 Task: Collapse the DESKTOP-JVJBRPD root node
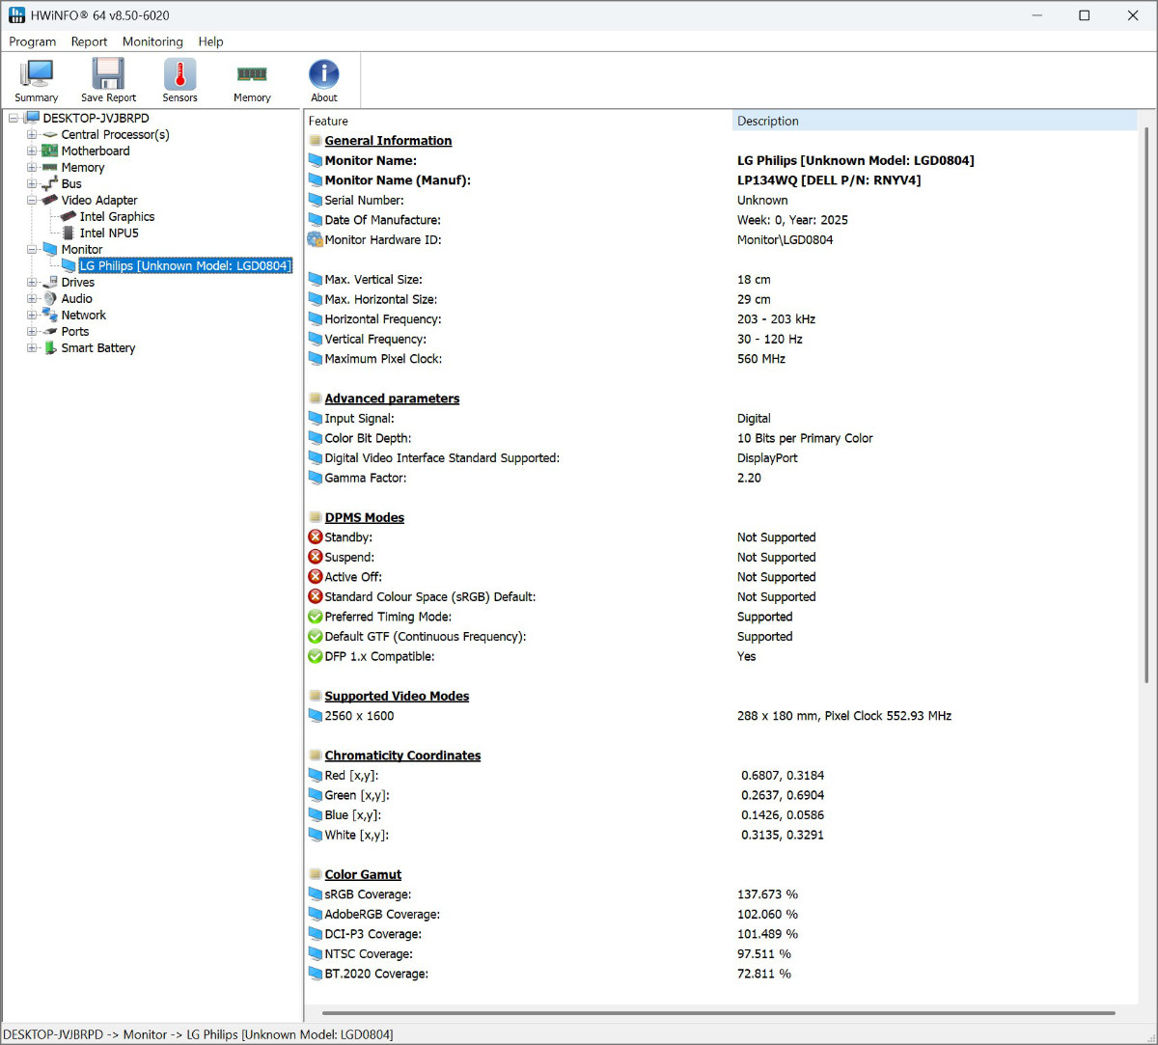click(x=14, y=119)
